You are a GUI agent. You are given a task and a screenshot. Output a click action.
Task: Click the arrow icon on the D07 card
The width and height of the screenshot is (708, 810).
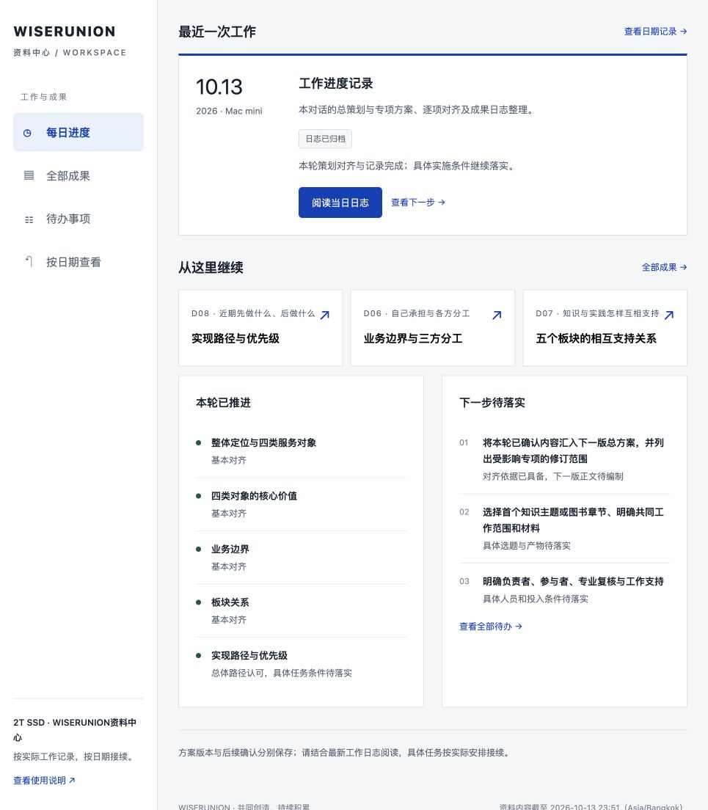669,315
